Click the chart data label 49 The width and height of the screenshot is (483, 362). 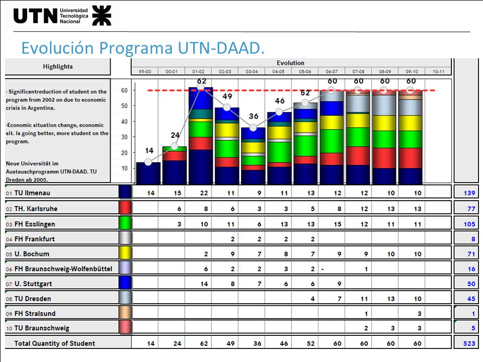click(227, 97)
